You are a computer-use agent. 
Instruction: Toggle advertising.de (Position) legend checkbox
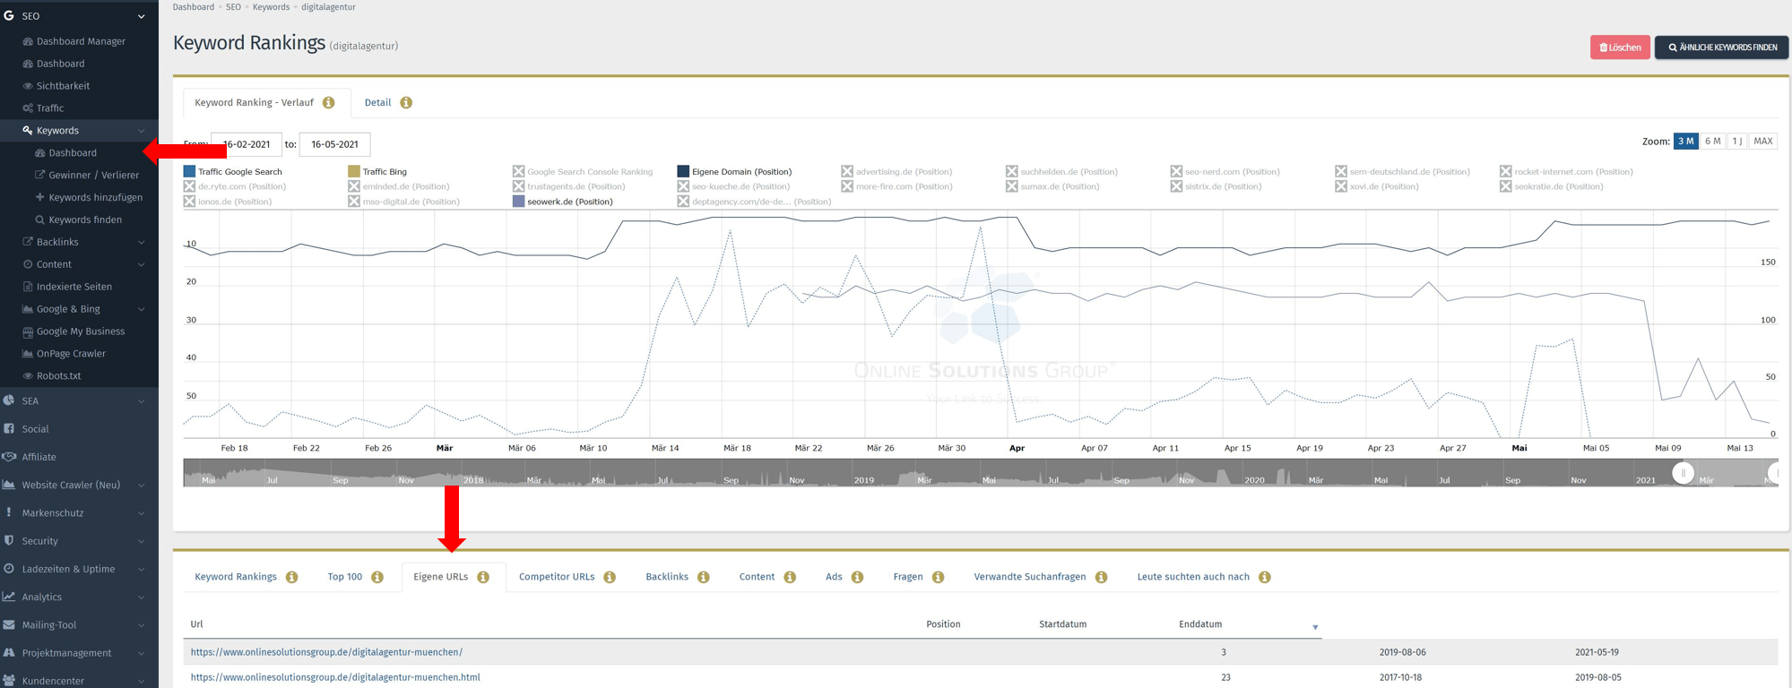847,171
